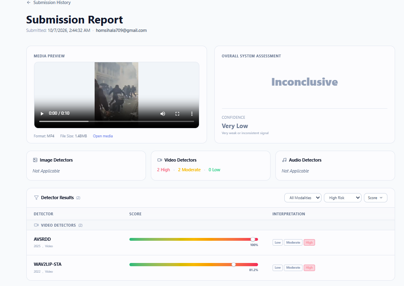Click Audio Detectors music icon
Screen dimensions: 404x286
coord(284,160)
